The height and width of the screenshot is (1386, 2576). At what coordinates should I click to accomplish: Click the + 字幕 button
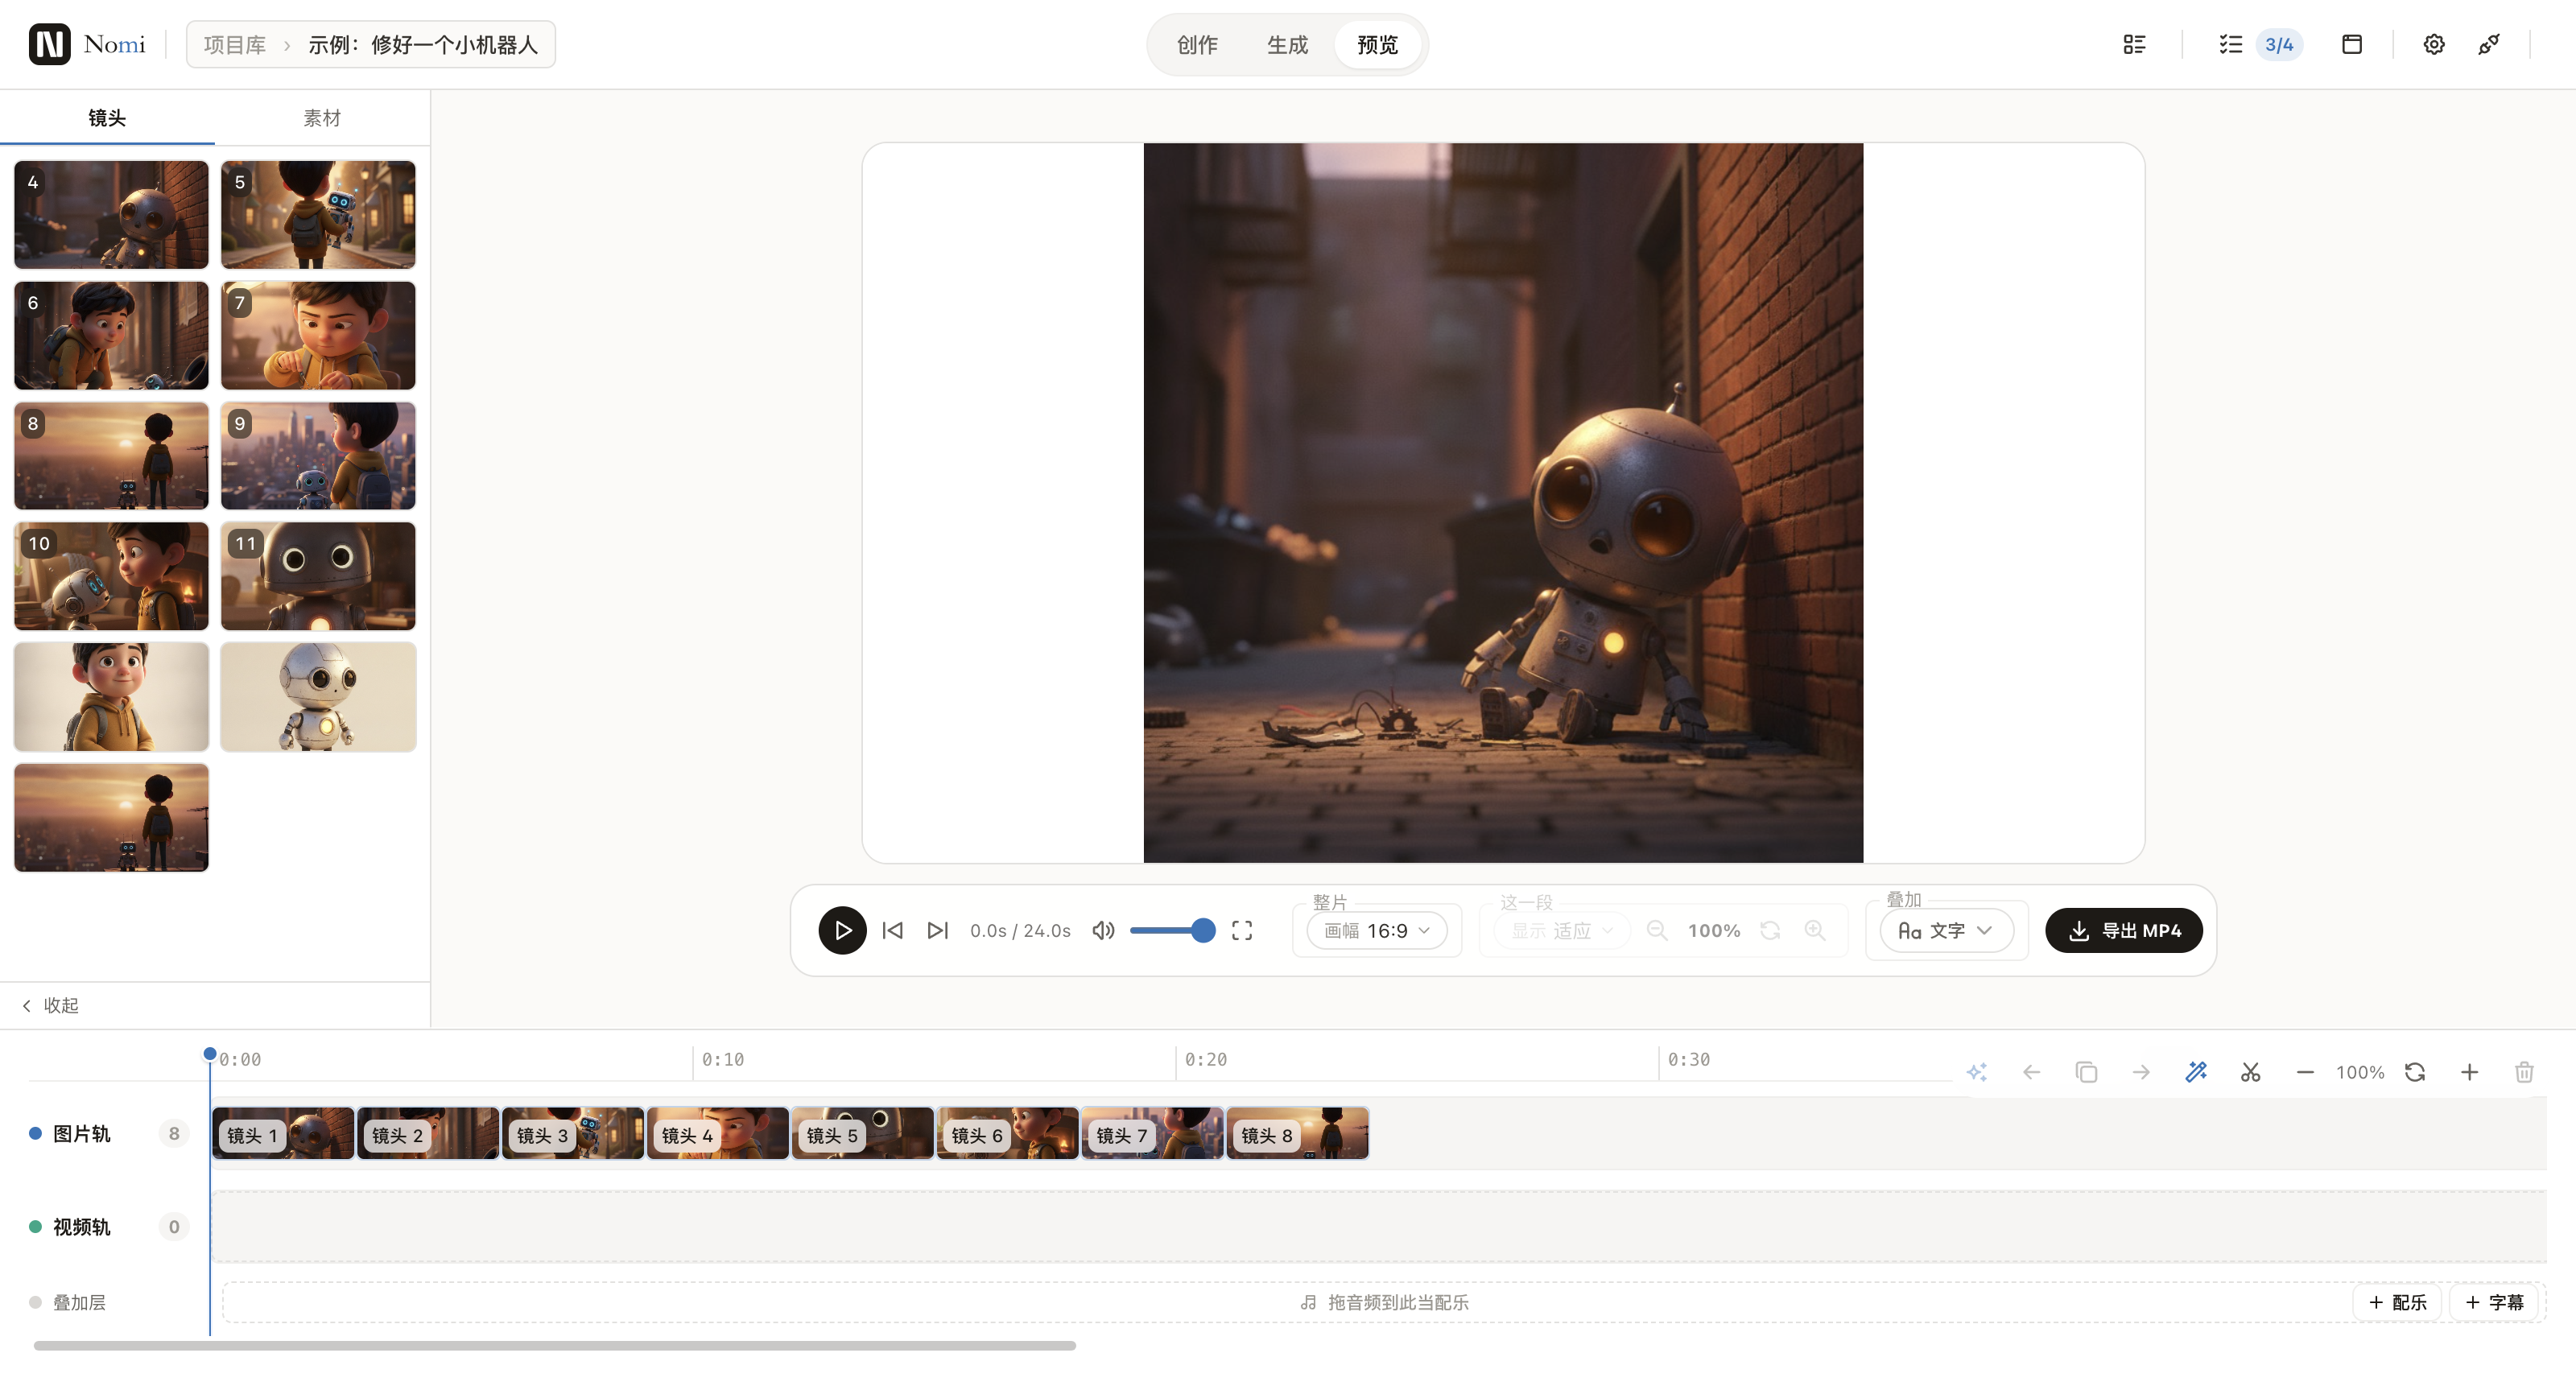tap(2495, 1302)
